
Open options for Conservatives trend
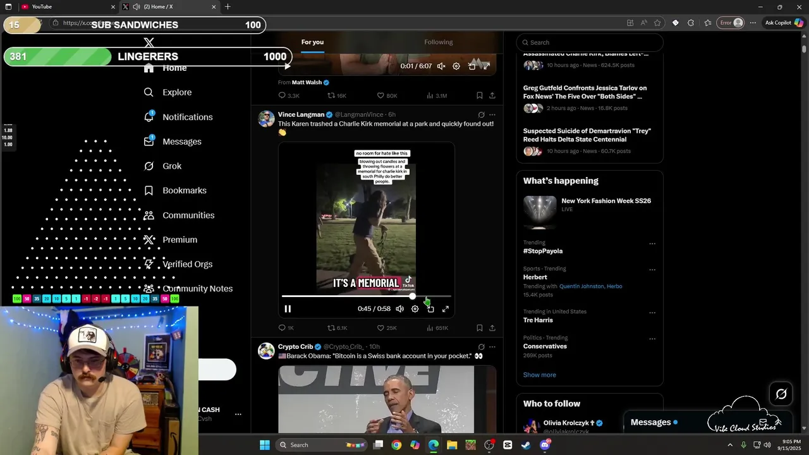click(652, 339)
